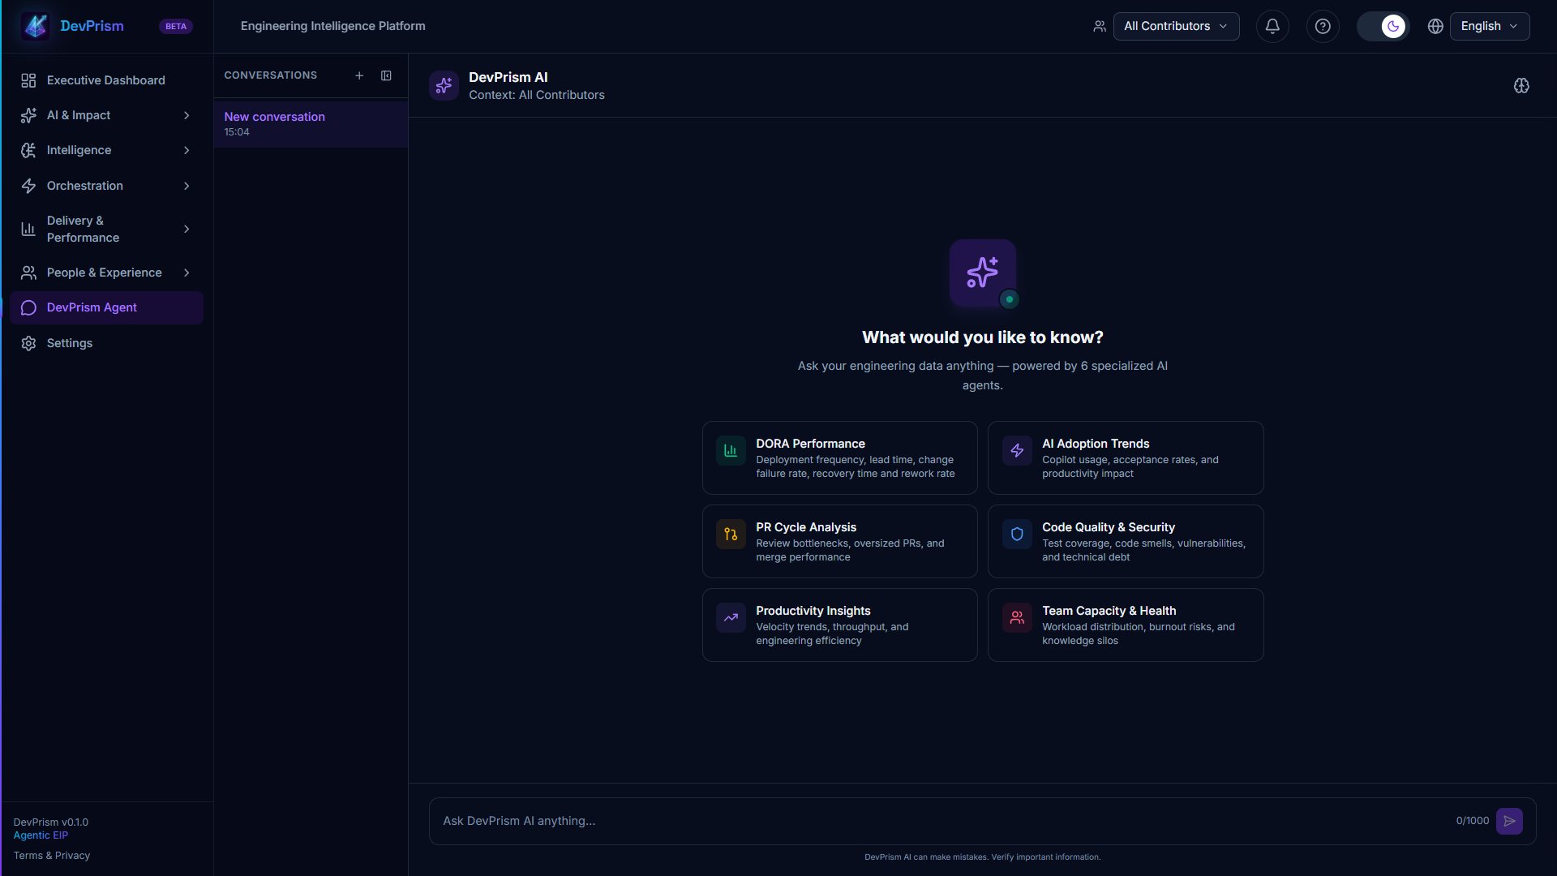Open the notifications bell
Image resolution: width=1557 pixels, height=876 pixels.
(1272, 26)
